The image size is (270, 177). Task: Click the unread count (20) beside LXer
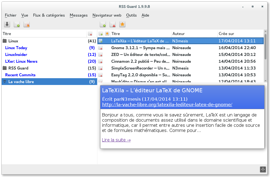(92, 61)
